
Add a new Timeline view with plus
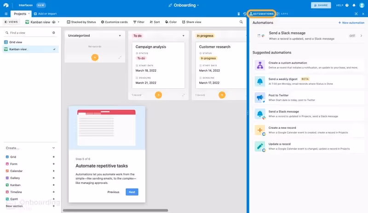[x=54, y=192]
